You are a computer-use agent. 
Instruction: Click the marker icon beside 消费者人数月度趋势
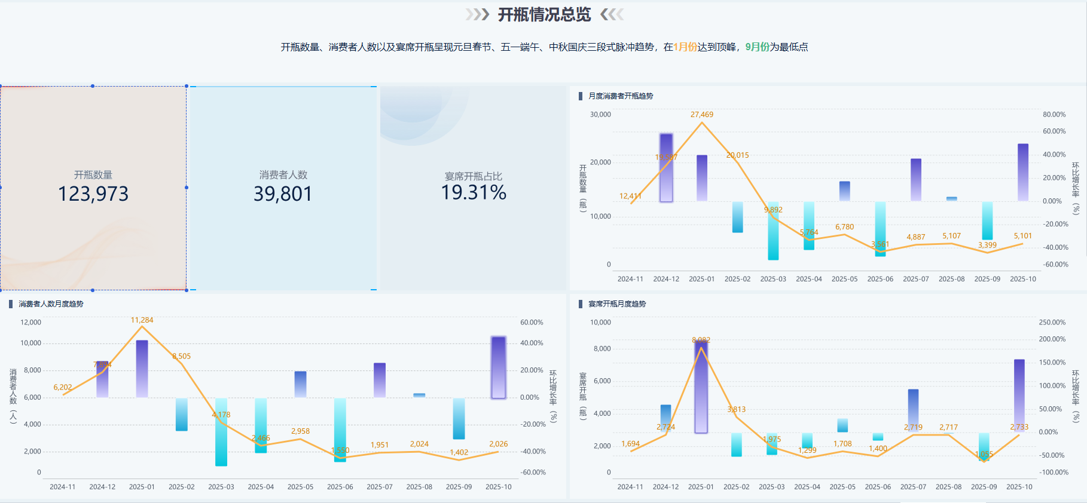[x=11, y=304]
